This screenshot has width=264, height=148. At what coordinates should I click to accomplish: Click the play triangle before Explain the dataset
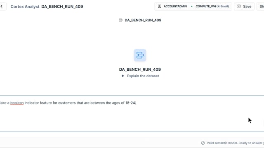[x=123, y=76]
